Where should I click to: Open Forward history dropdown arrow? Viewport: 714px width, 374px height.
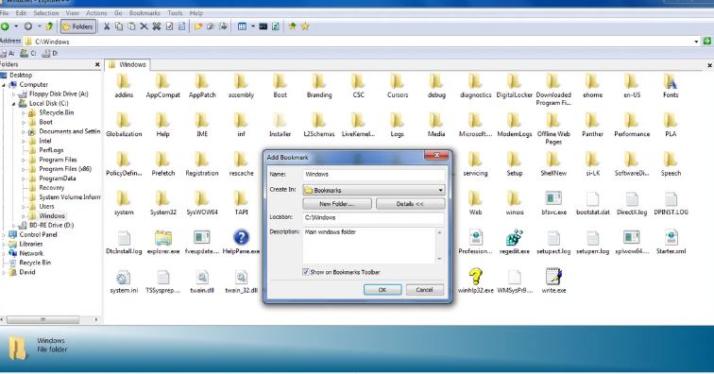[x=39, y=26]
